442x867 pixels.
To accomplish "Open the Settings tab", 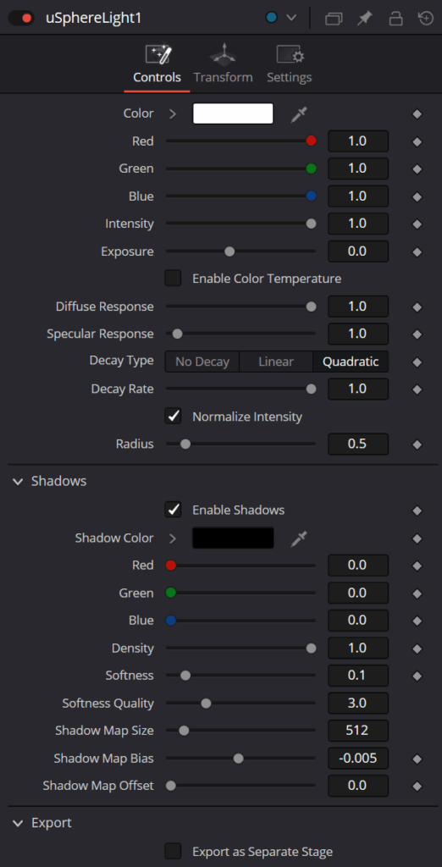I will tap(290, 66).
